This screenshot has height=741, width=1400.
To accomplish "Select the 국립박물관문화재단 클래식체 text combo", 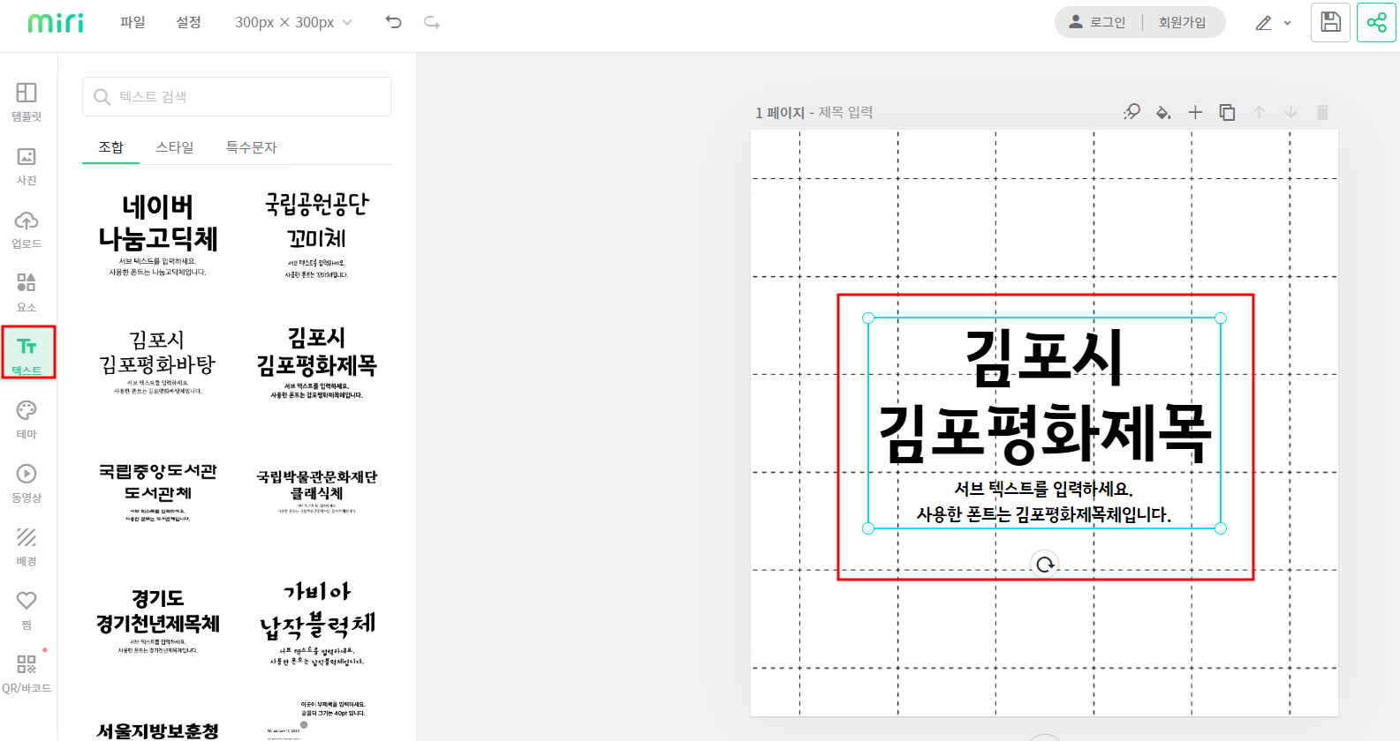I will (x=316, y=490).
